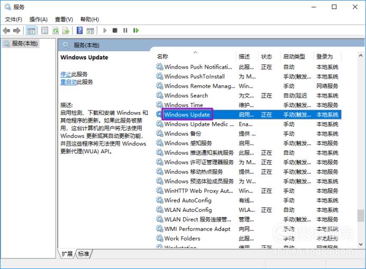Click the gear icon beside WLAN AutoConfig

(x=160, y=210)
